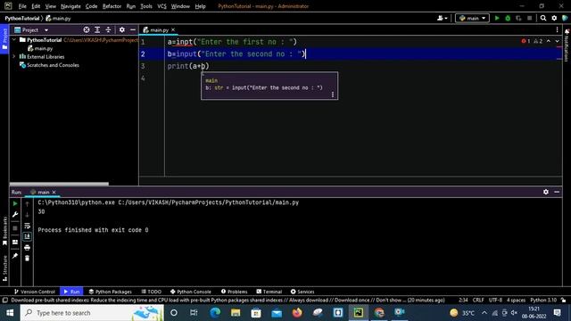571x321 pixels.
Task: Change UTF-8 file encoding in status bar
Action: tap(495, 300)
